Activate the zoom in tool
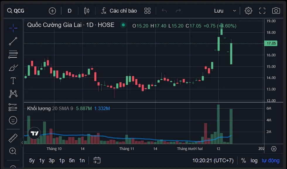Screen dimensions: 287x169 pyautogui.click(x=13, y=151)
